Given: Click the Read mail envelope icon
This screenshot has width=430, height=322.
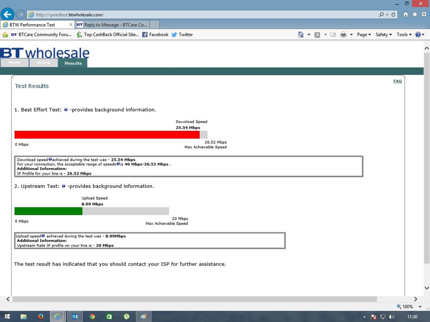Looking at the screenshot, I should pos(333,35).
